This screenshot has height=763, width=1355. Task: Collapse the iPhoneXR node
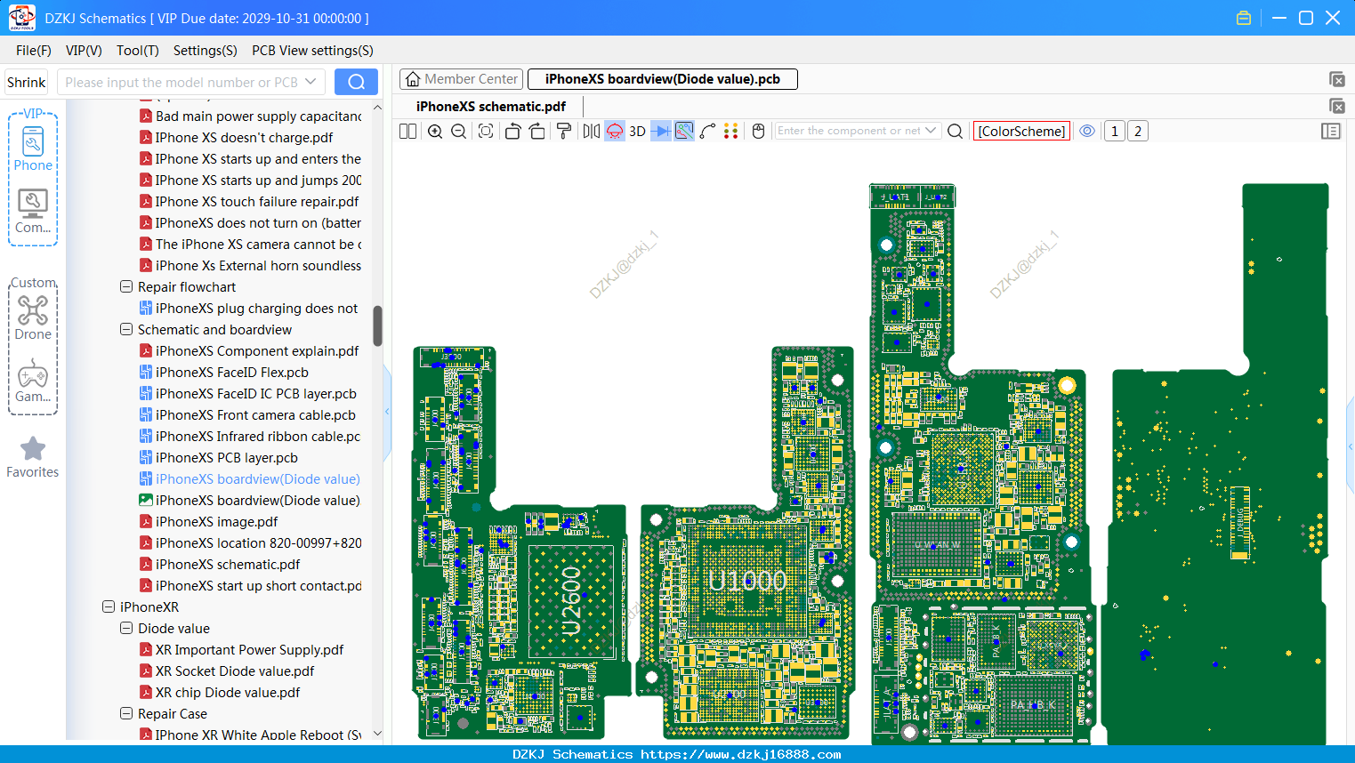click(x=109, y=607)
